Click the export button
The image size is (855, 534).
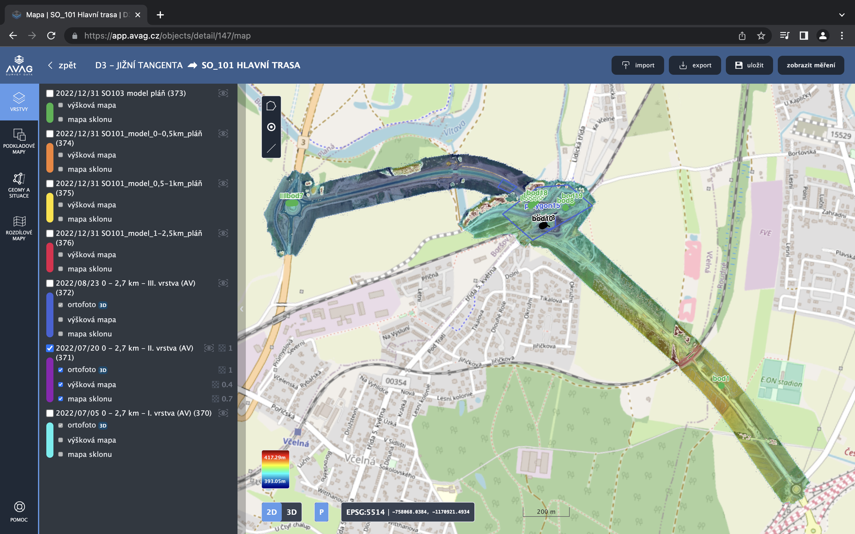(x=695, y=65)
